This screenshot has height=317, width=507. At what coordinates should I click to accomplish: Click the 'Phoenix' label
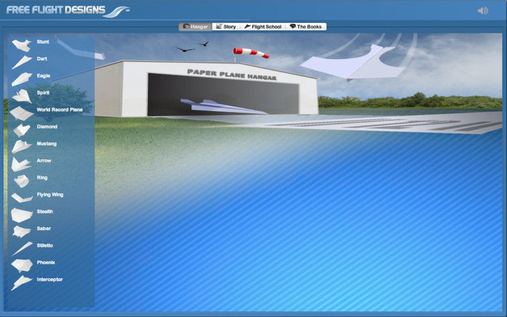click(46, 262)
